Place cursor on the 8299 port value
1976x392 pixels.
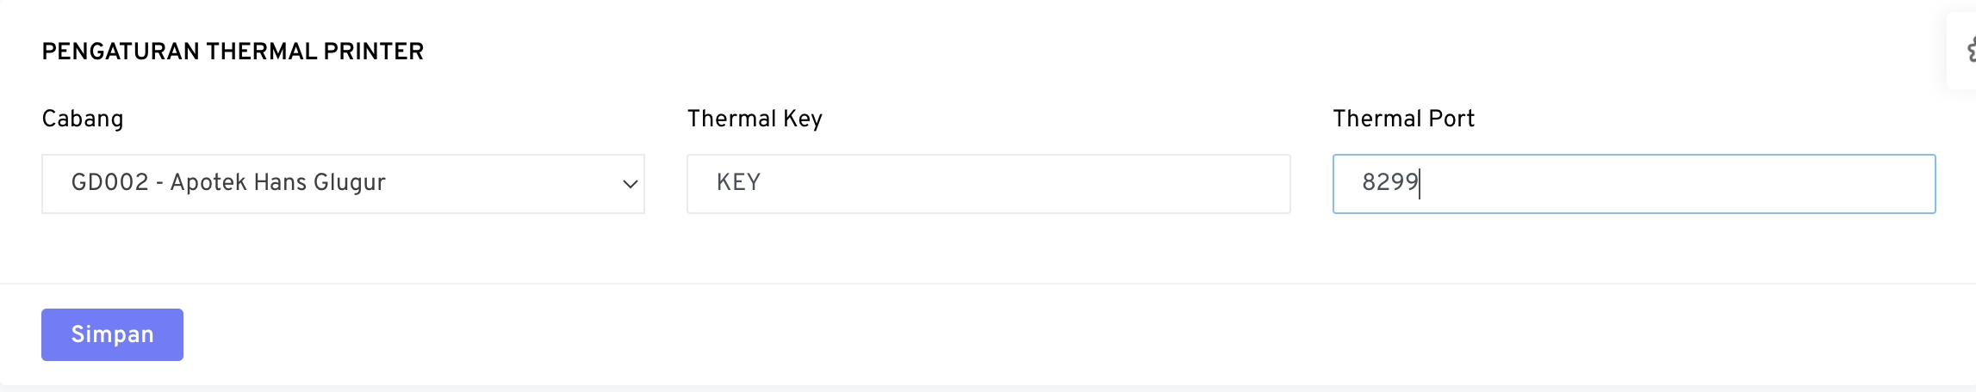coord(1389,183)
